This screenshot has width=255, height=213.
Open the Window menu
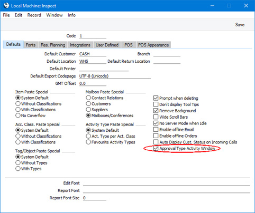click(54, 15)
